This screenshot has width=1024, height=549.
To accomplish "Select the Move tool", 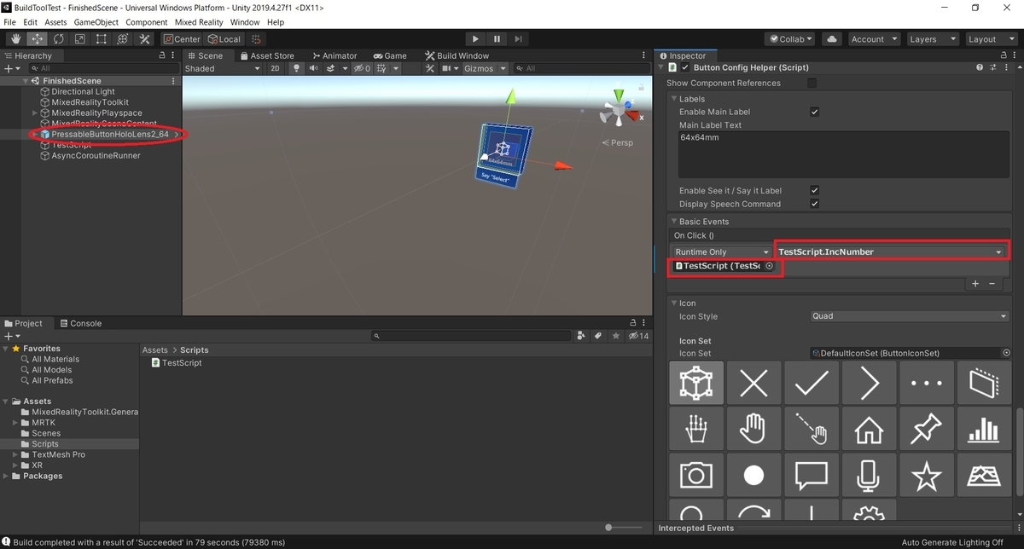I will point(38,38).
